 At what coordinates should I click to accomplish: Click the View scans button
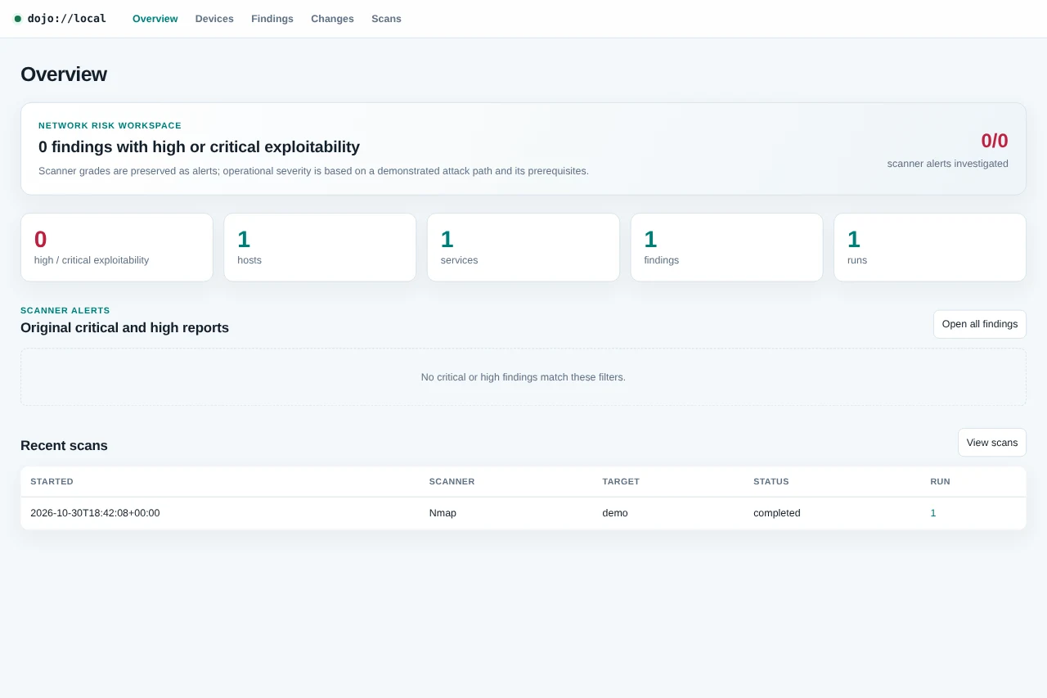coord(992,443)
